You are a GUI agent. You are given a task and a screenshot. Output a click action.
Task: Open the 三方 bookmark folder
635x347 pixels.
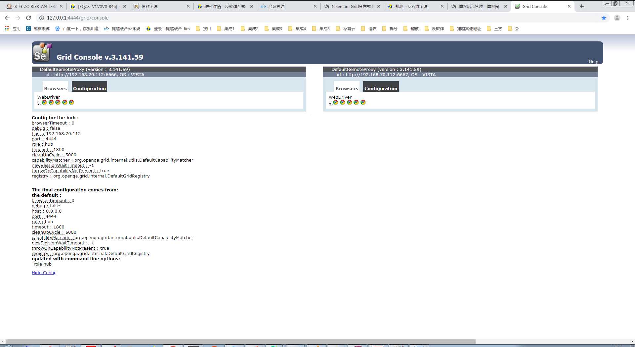pyautogui.click(x=494, y=29)
